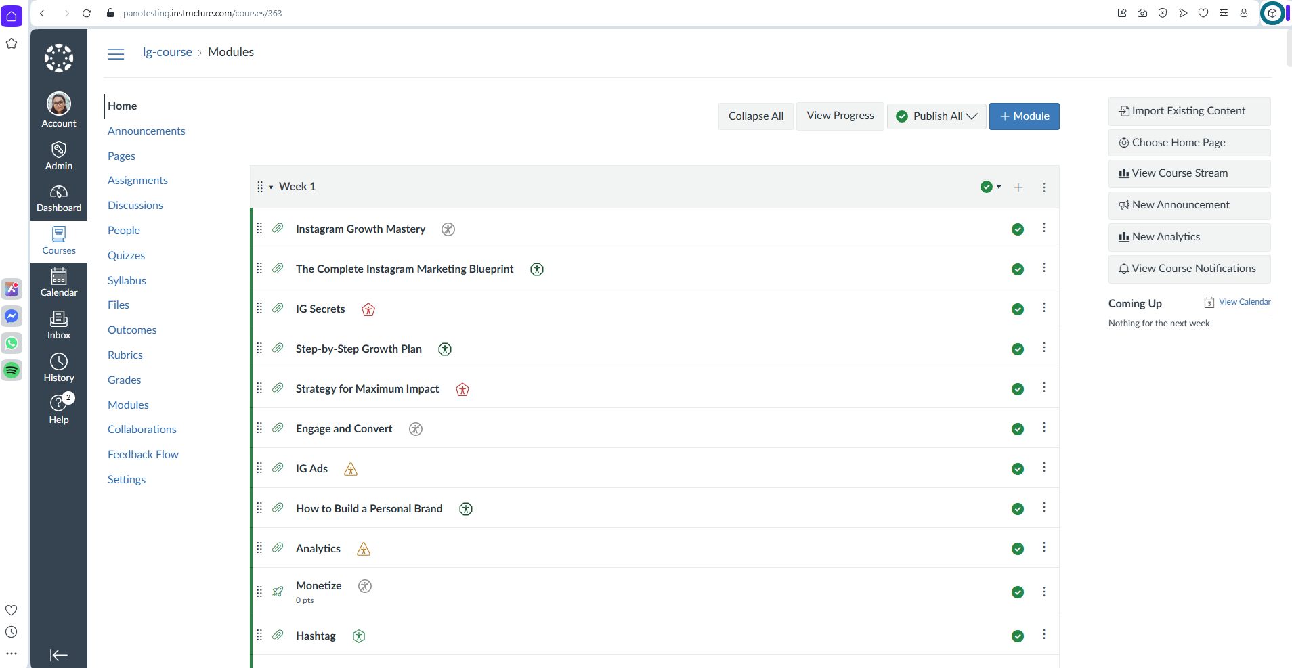This screenshot has height=668, width=1292.
Task: Open The Complete Instagram Marketing Blueprint item
Action: [405, 269]
